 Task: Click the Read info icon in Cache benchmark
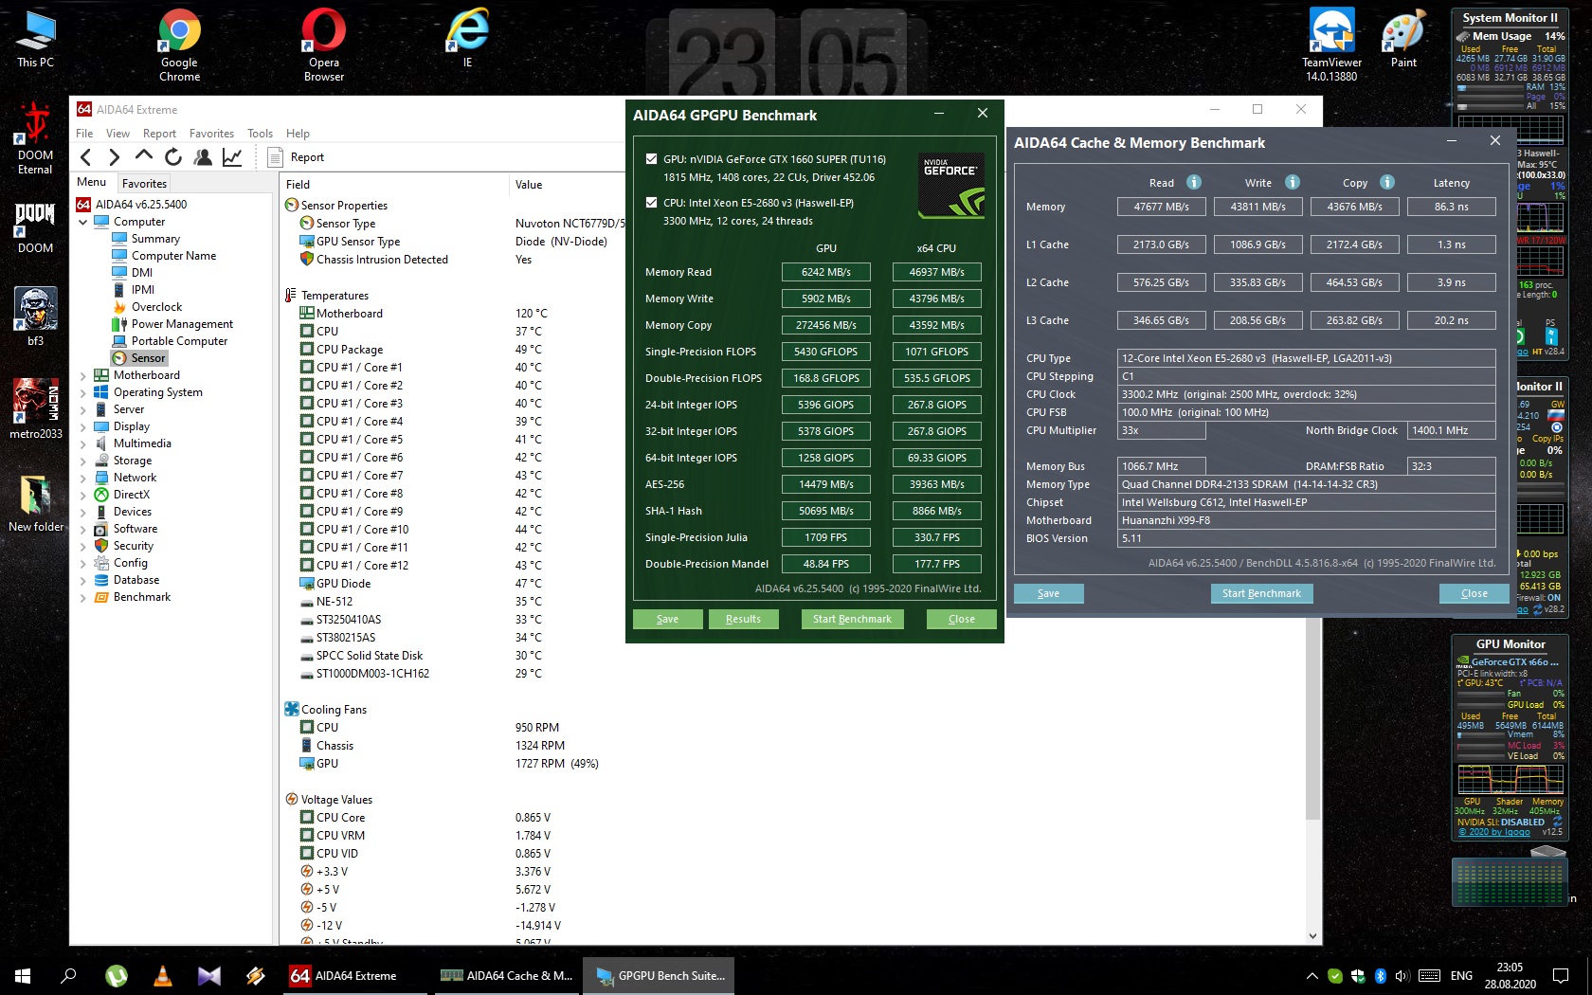[x=1194, y=182]
